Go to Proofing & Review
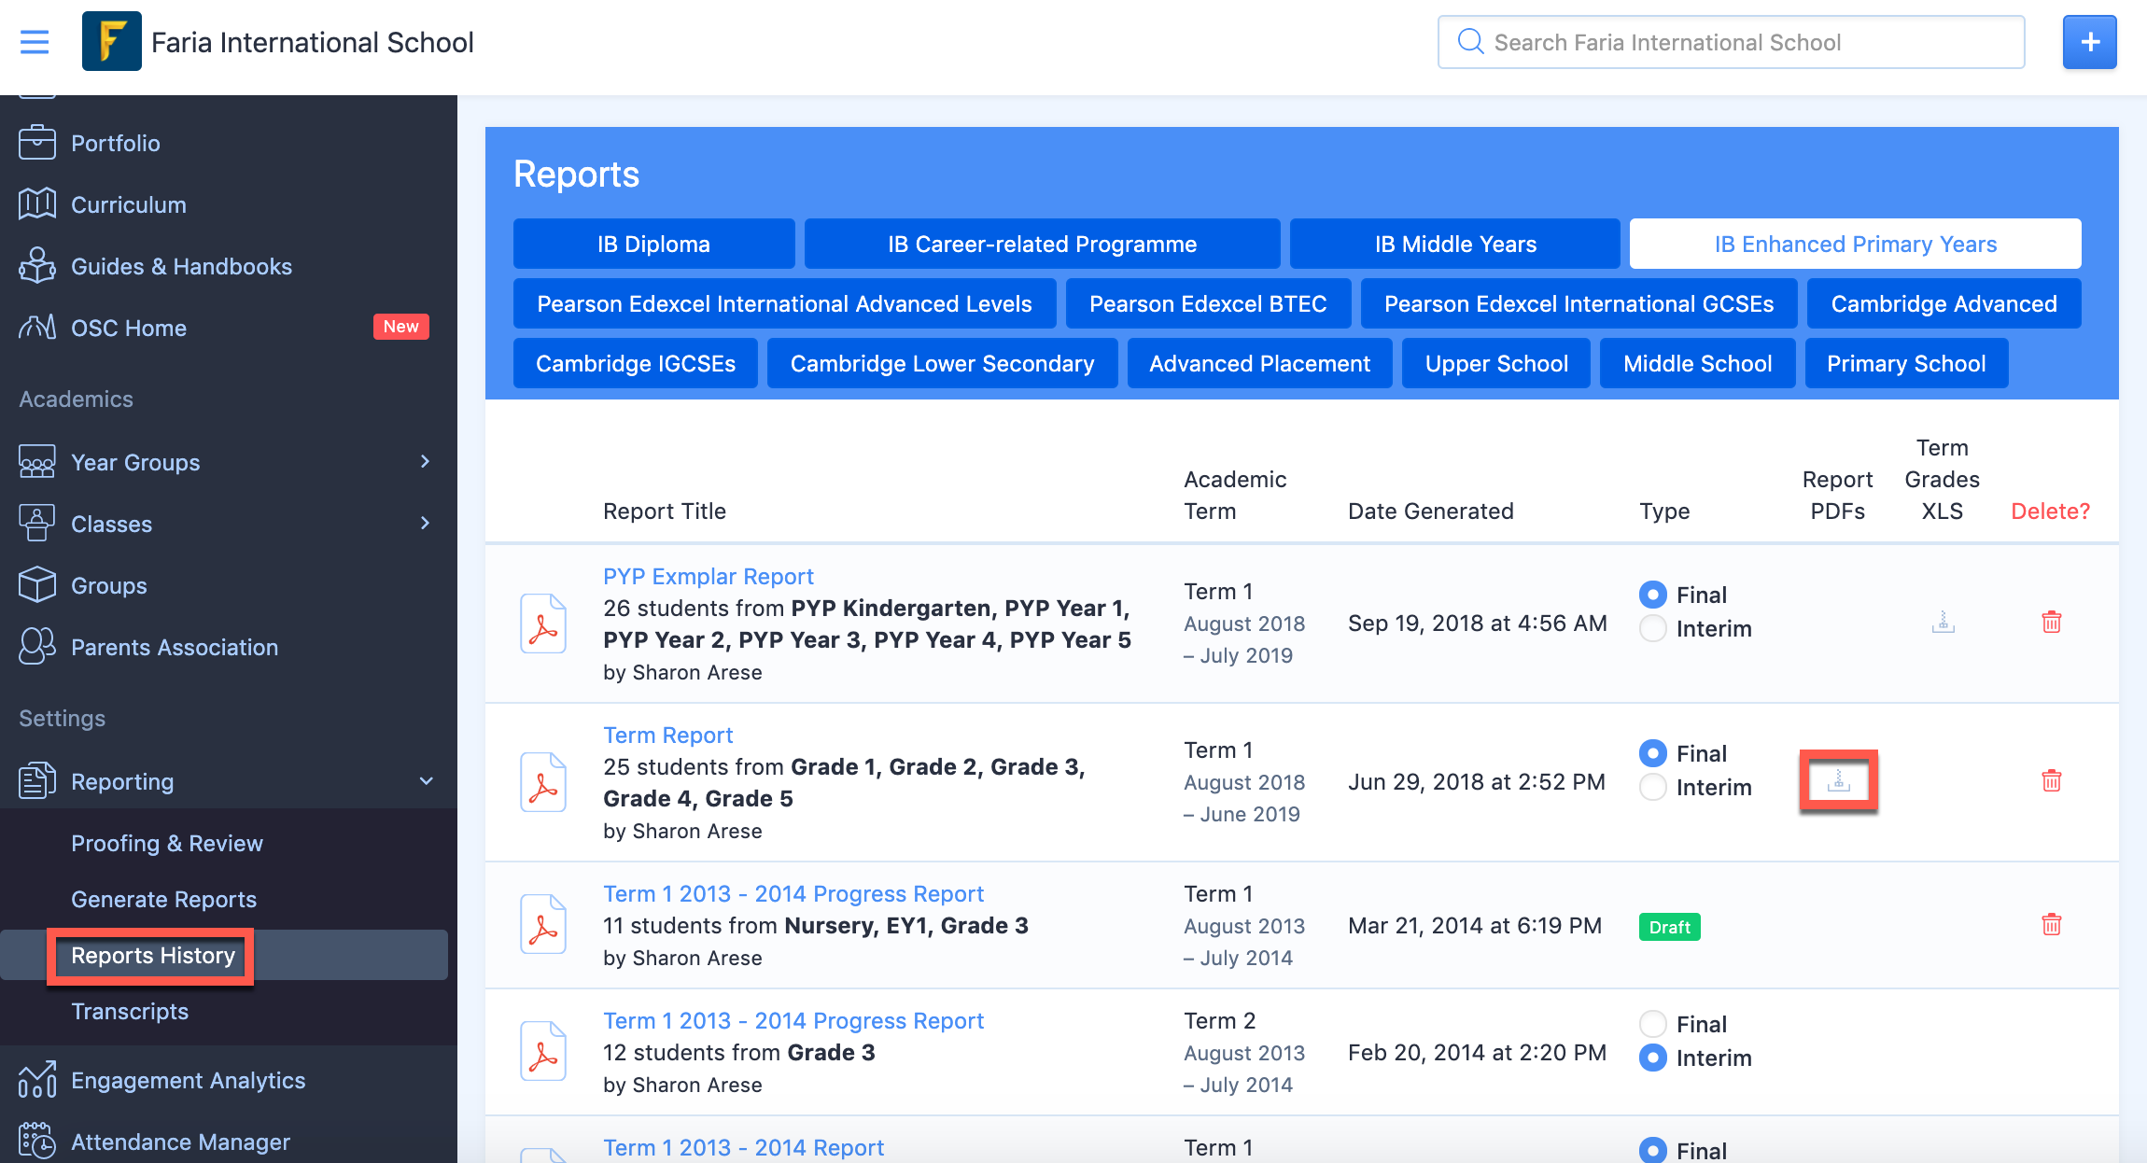 click(x=167, y=843)
